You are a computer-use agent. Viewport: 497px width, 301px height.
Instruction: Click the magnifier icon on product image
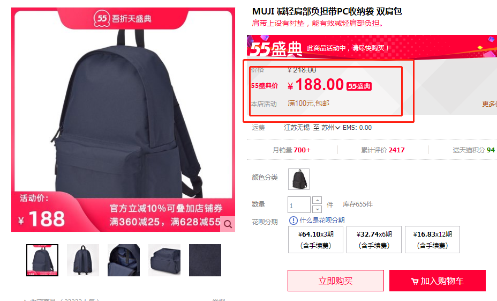pyautogui.click(x=228, y=224)
